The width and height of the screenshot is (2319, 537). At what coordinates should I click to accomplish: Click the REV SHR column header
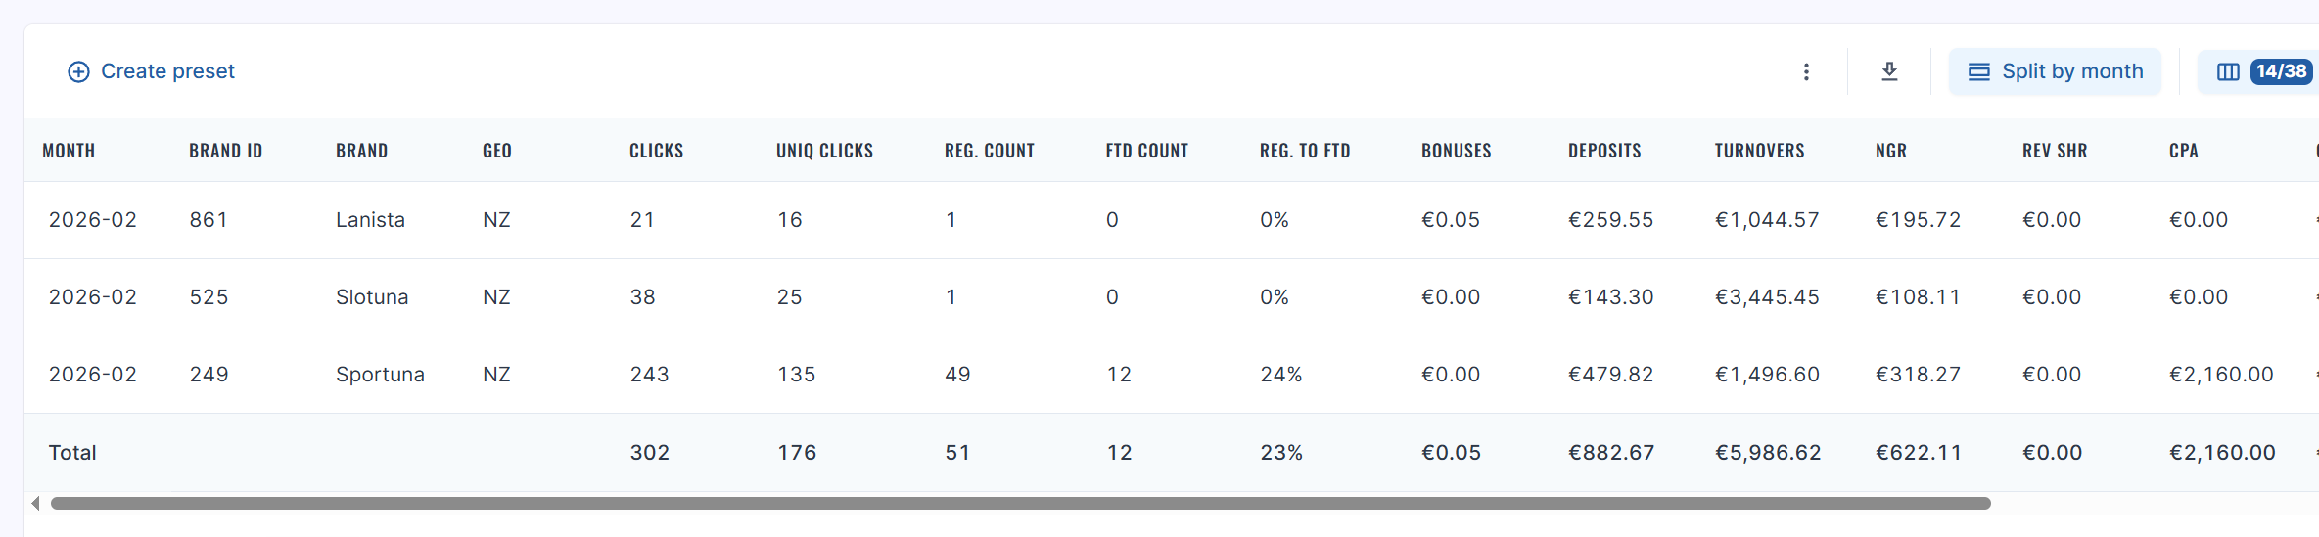2055,151
